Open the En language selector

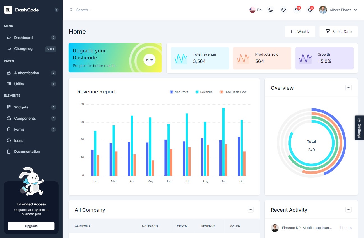coord(255,10)
